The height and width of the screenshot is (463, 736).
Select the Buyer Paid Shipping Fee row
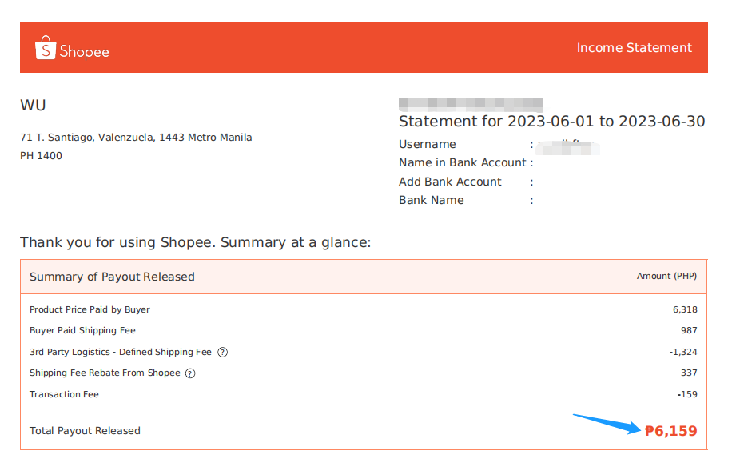[x=364, y=330]
